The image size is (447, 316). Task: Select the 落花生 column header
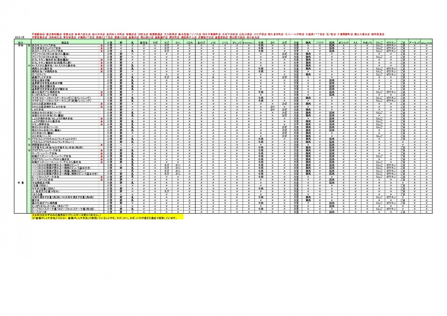tap(144, 43)
